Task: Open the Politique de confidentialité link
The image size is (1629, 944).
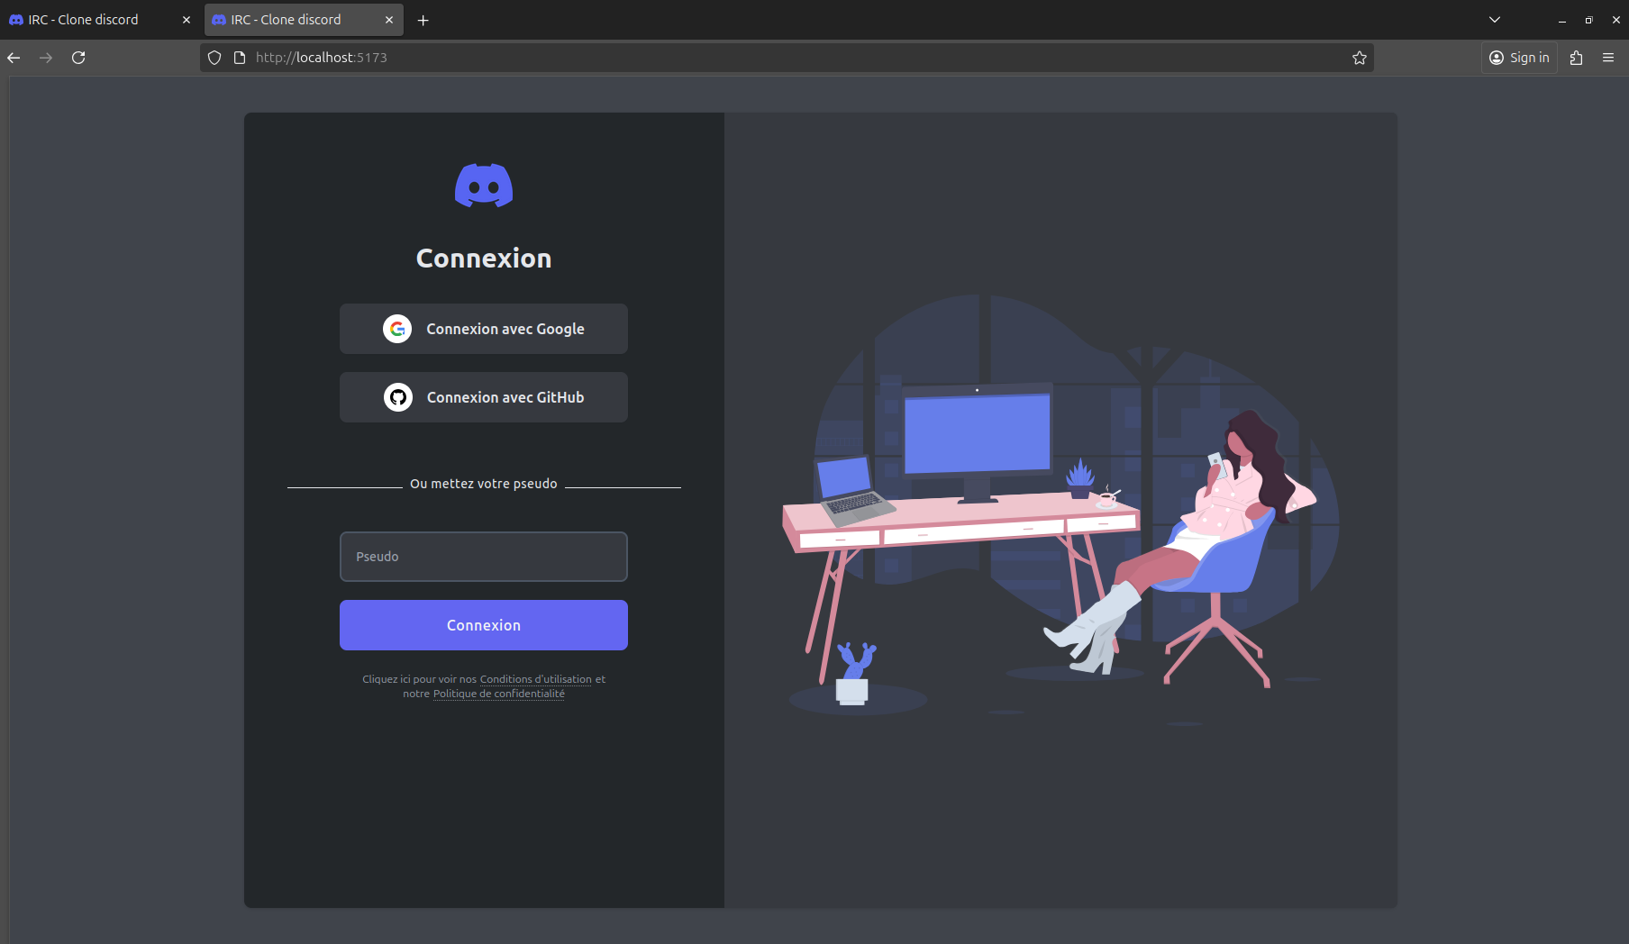Action: 498,694
